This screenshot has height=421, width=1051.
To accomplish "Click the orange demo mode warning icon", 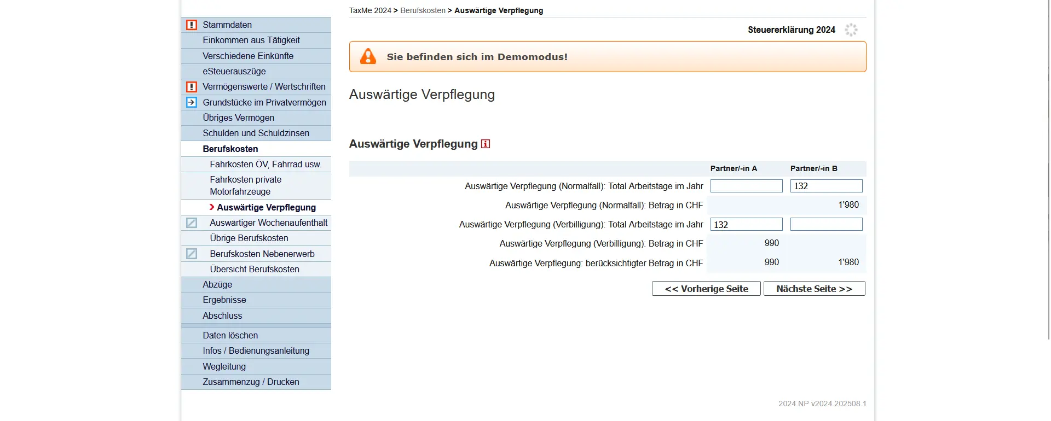I will click(368, 57).
